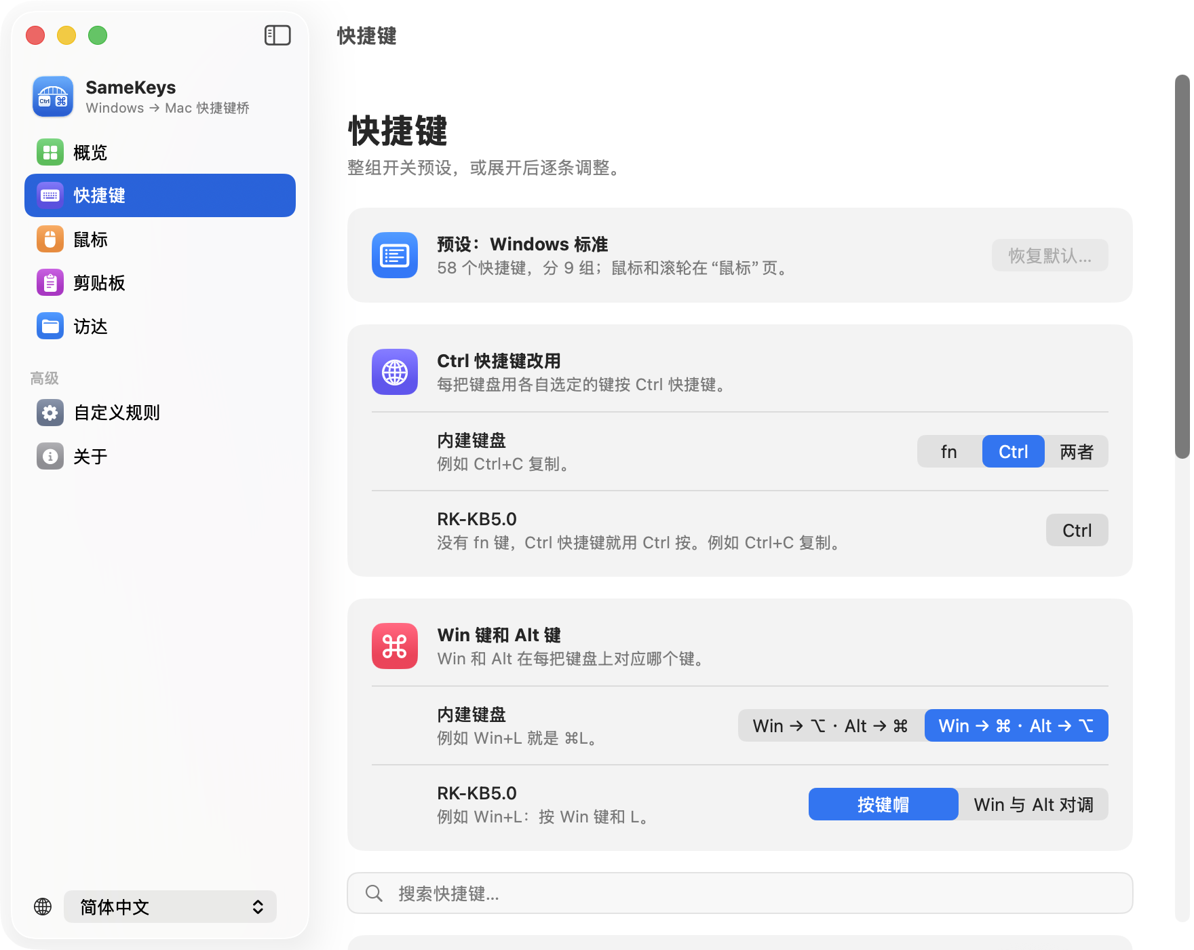Click the info icon for 关于
The height and width of the screenshot is (950, 1194).
coord(50,456)
